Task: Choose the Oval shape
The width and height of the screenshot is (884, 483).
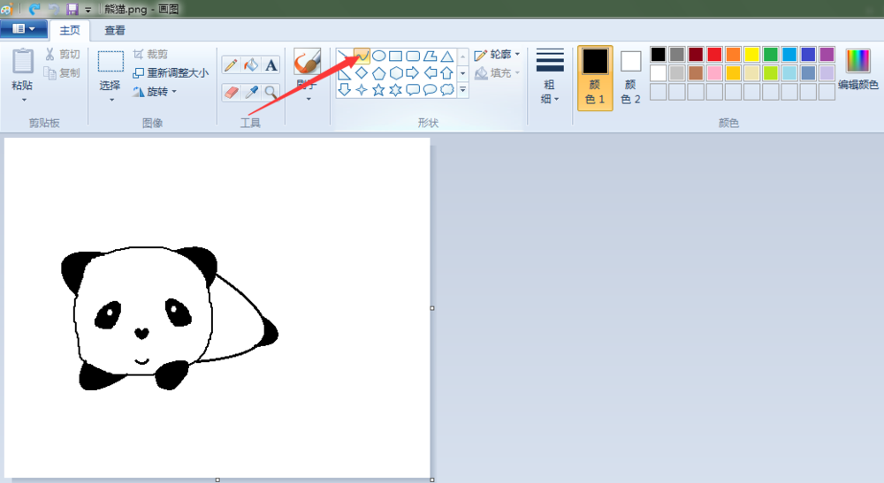Action: [x=379, y=56]
